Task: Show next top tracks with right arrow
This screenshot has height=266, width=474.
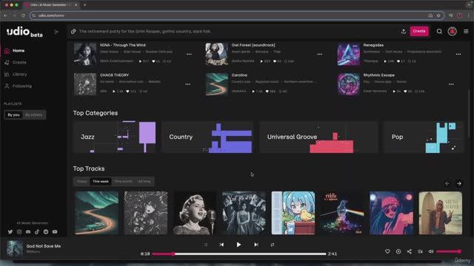Action: (x=459, y=183)
